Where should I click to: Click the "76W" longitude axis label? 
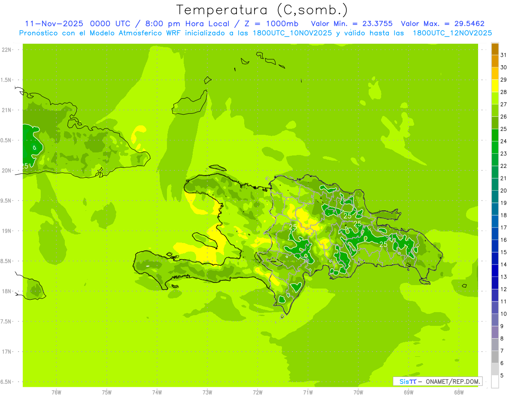tap(56, 392)
